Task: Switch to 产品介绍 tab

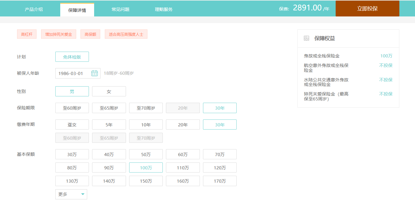Action: (x=34, y=9)
